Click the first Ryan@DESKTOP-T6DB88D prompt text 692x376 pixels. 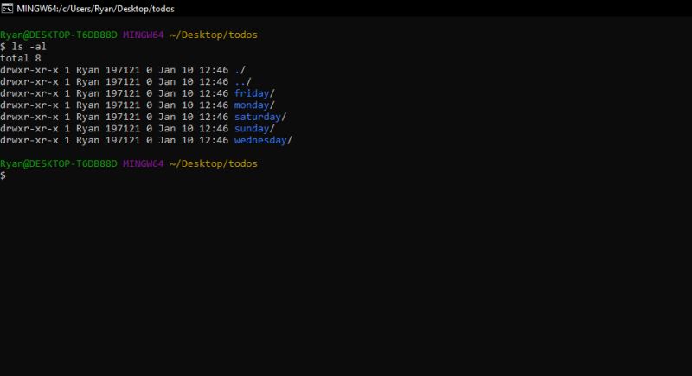59,35
